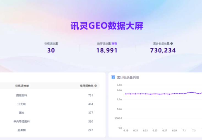Image resolution: width=202 pixels, height=140 pixels.
Task: Click the 训练词总量 label
Action: 51,43
